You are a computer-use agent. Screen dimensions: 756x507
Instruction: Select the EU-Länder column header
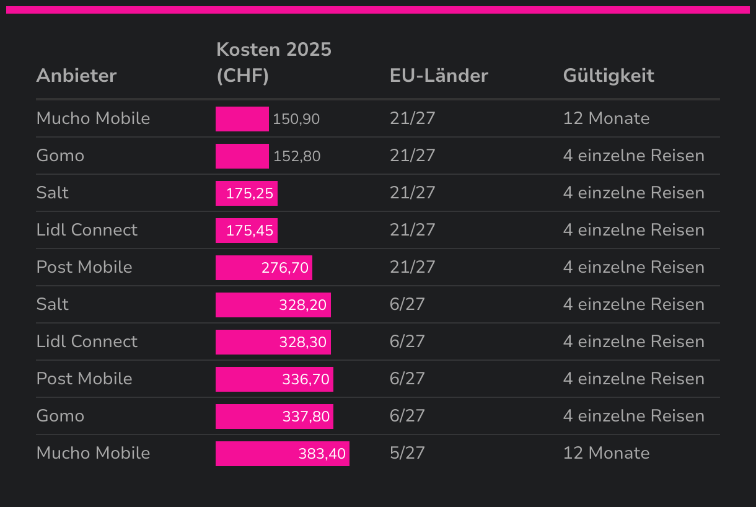click(x=439, y=76)
